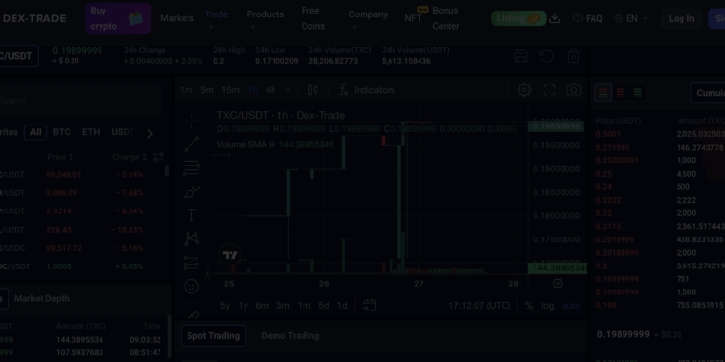This screenshot has height=362, width=725.
Task: Select the 15m chart interval
Action: click(x=230, y=90)
